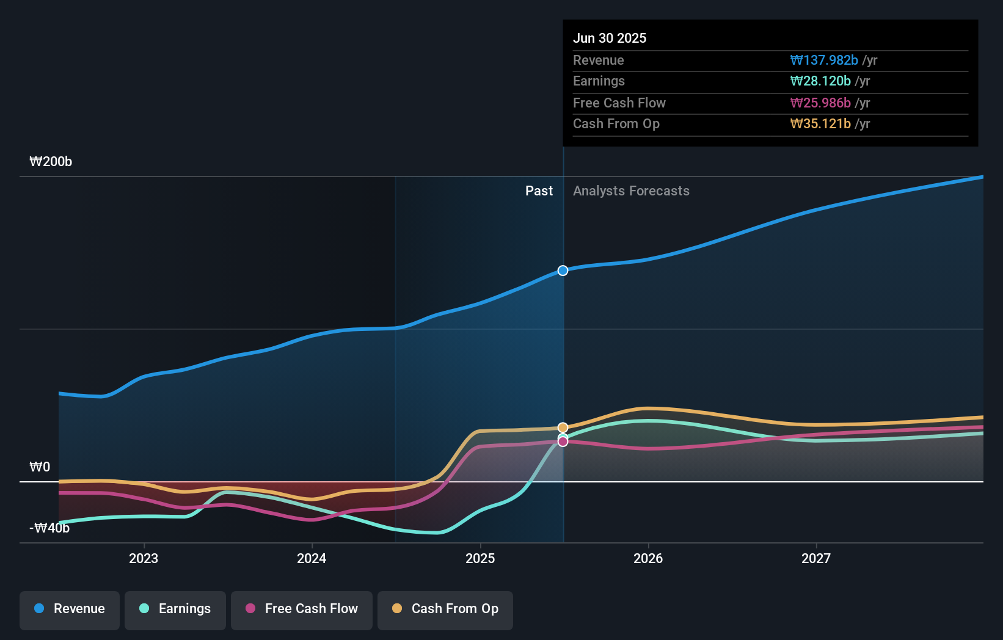
Task: Click the blue Revenue marker on the chart
Action: click(x=563, y=271)
